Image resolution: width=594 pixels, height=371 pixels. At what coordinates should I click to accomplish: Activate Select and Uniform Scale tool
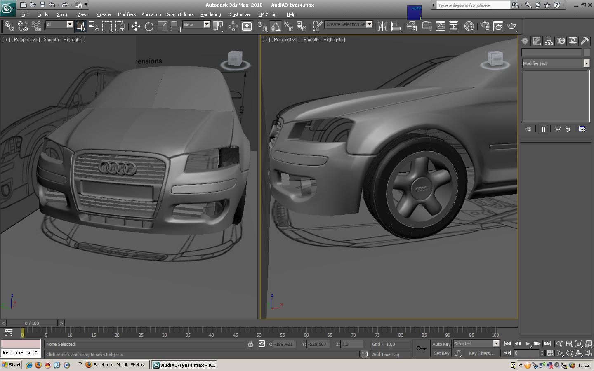coord(163,26)
